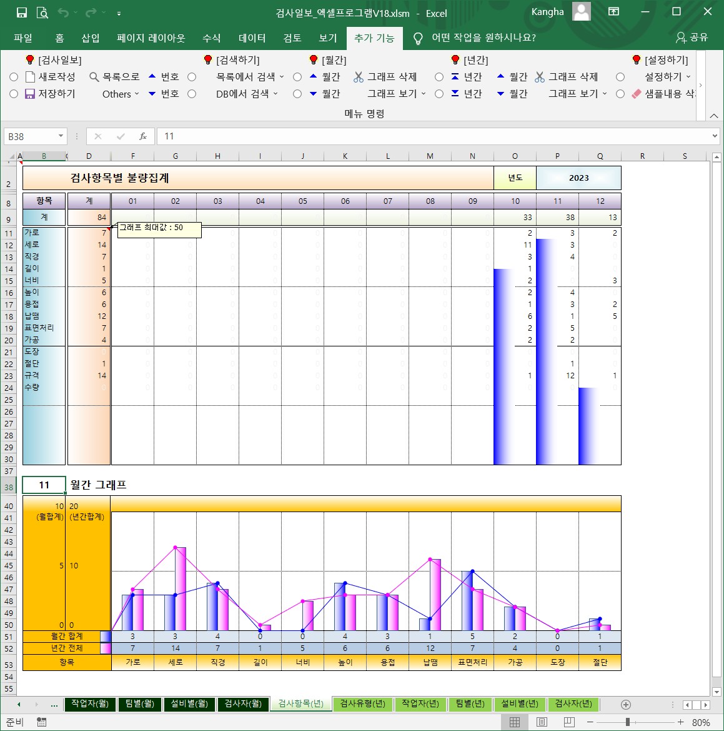Click the 저장하기 floppy disk icon
Viewport: 724px width, 731px height.
click(x=30, y=94)
